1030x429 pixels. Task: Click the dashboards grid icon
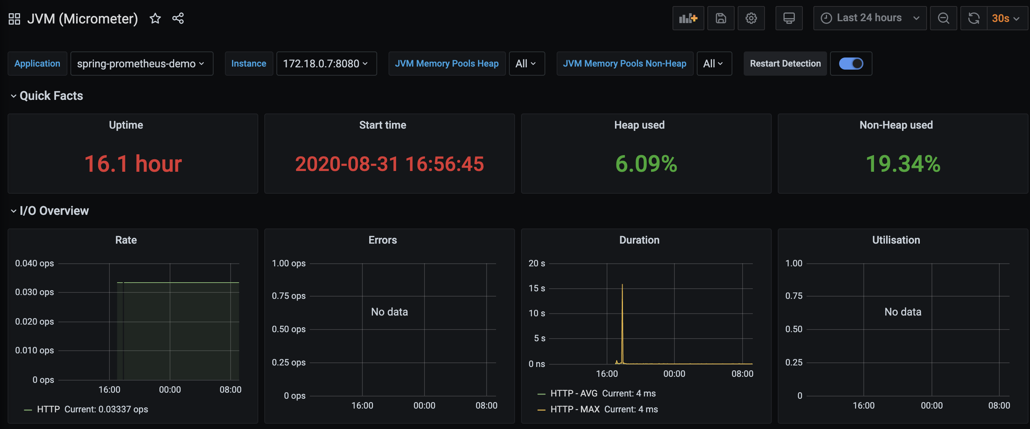(14, 19)
